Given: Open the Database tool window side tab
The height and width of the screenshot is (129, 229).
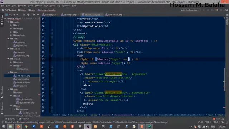Looking at the screenshot, I should click(227, 20).
